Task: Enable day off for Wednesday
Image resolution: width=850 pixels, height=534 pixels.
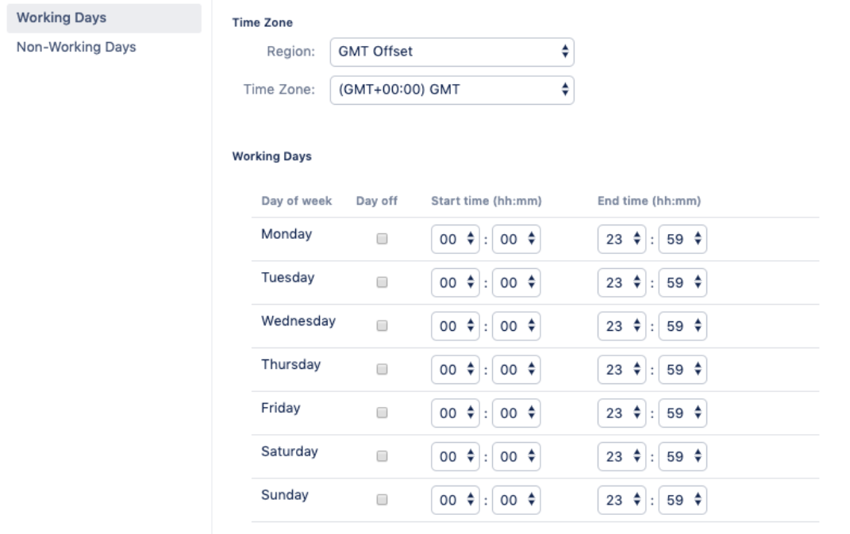Action: 382,326
